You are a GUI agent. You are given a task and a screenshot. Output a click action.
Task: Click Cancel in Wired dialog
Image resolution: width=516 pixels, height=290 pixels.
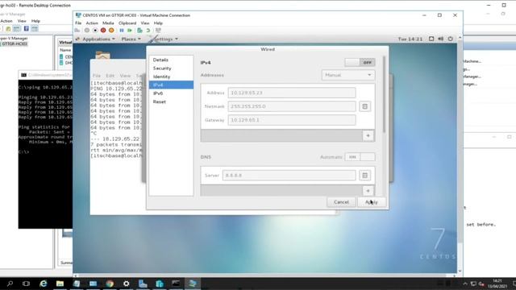tap(341, 202)
